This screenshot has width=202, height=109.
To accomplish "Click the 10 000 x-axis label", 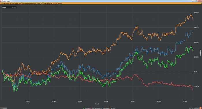I will (28, 101).
